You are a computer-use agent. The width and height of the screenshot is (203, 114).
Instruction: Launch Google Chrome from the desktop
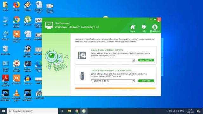tap(16, 22)
